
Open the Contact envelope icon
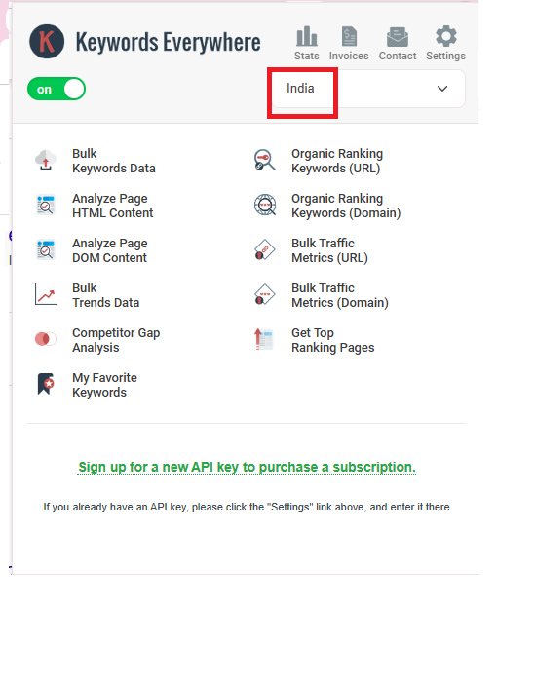(398, 37)
